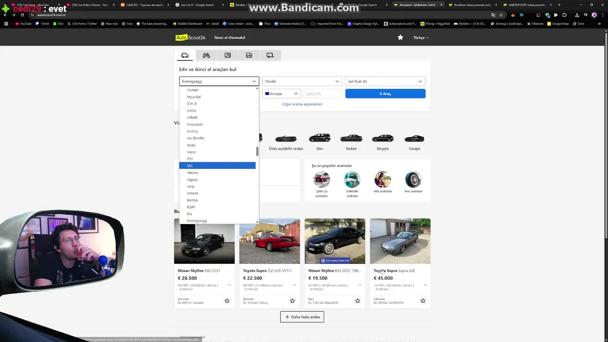Select Iso Rivolta in make list
This screenshot has height=342, width=608.
tap(217, 138)
